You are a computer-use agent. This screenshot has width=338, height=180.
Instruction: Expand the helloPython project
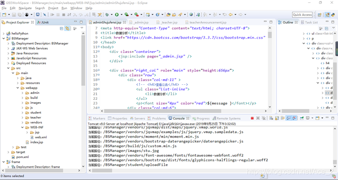pyautogui.click(x=4, y=34)
